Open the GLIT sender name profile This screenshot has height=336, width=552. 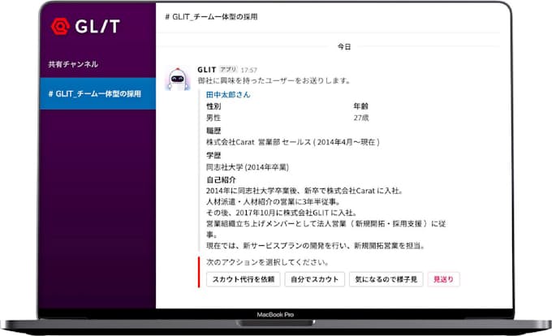pos(206,70)
